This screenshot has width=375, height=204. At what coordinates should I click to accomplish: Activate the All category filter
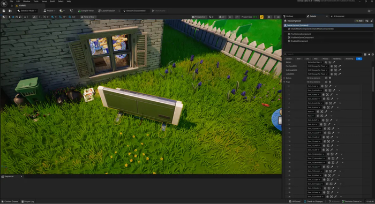359,59
